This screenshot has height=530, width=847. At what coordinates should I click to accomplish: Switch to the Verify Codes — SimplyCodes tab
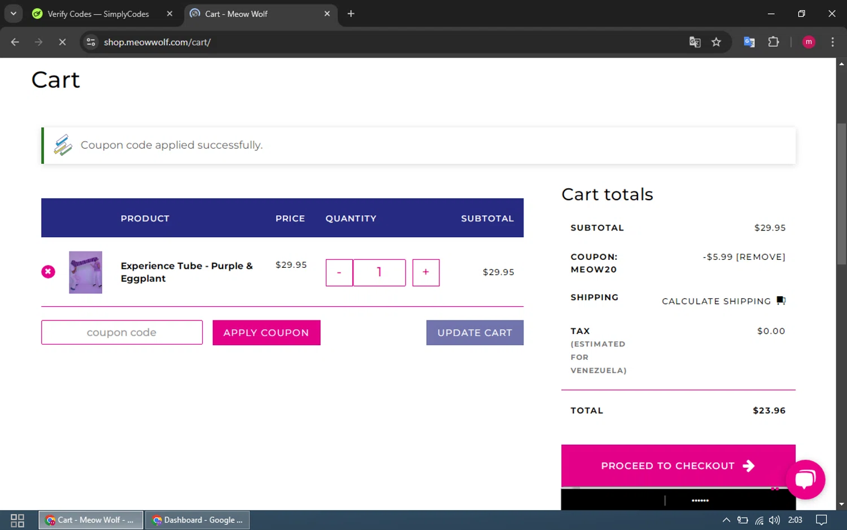coord(98,14)
